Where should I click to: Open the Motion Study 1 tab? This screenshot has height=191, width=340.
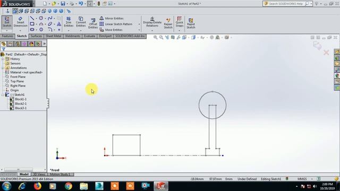60,175
